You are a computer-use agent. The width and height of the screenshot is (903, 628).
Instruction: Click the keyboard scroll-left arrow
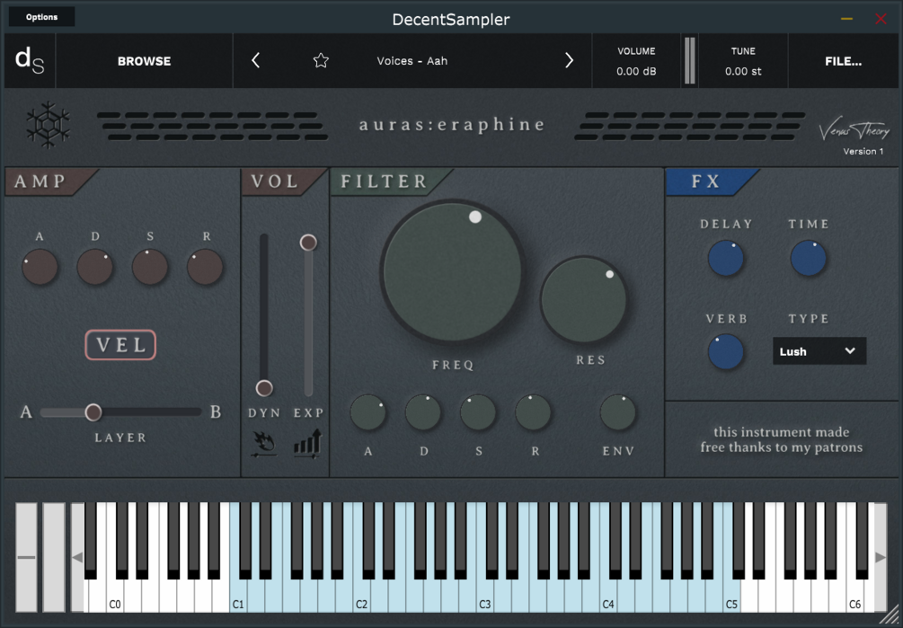77,557
